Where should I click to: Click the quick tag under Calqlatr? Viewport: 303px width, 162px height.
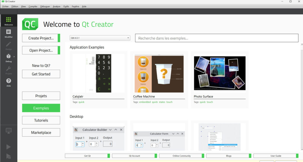[81, 102]
